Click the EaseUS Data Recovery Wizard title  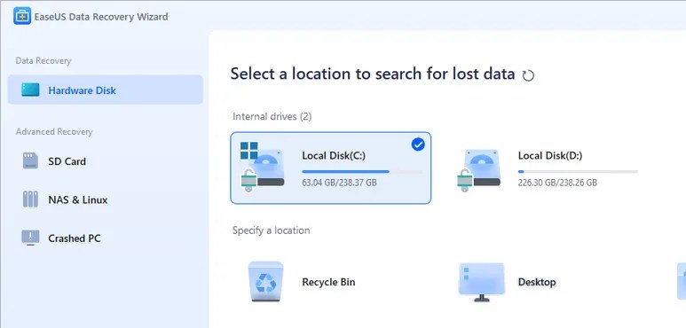pos(101,17)
